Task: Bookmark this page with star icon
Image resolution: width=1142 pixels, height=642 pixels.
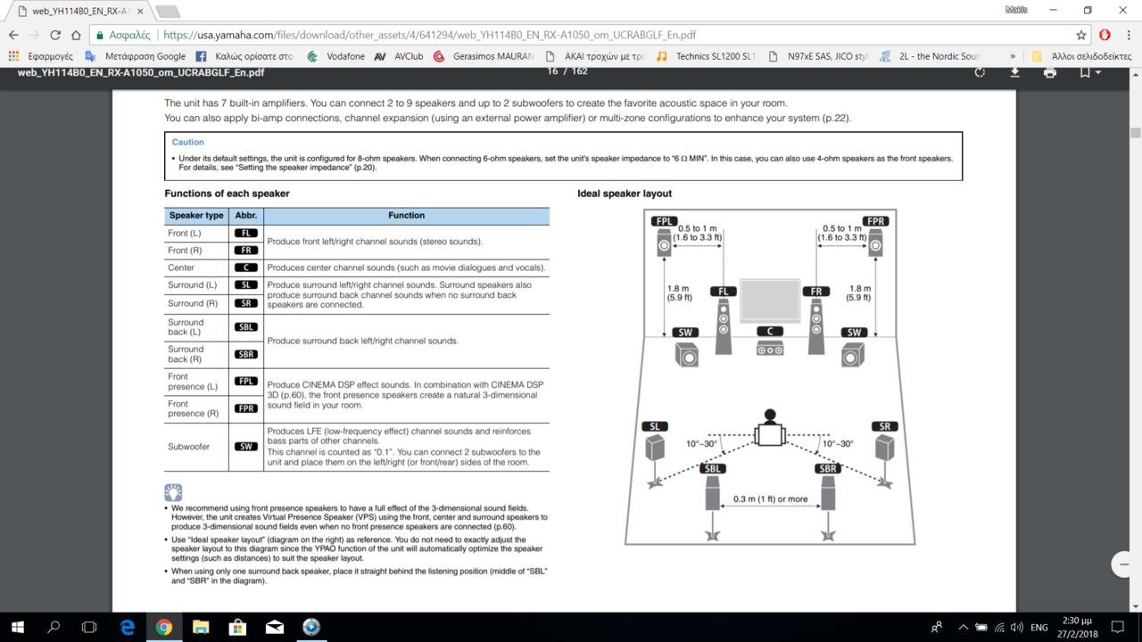Action: click(x=1081, y=35)
